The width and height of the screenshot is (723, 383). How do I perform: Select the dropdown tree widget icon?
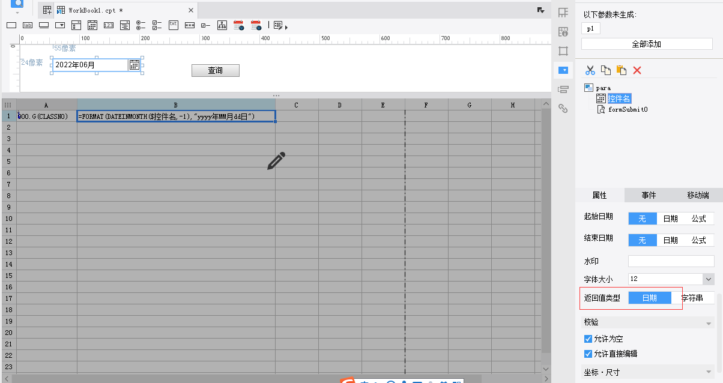125,25
